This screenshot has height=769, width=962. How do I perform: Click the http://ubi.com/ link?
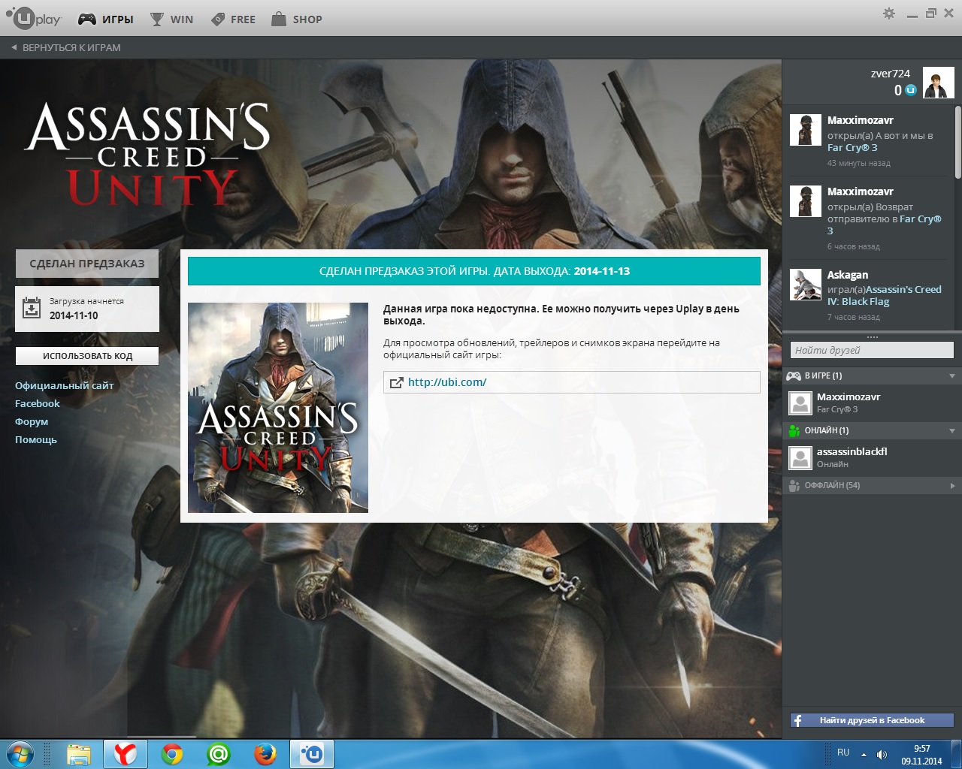point(447,382)
